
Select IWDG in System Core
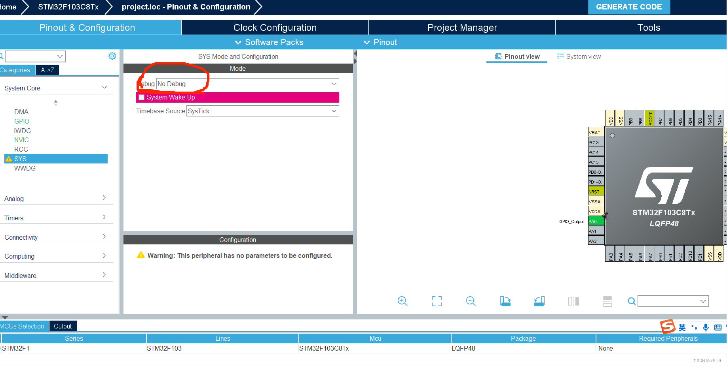22,131
